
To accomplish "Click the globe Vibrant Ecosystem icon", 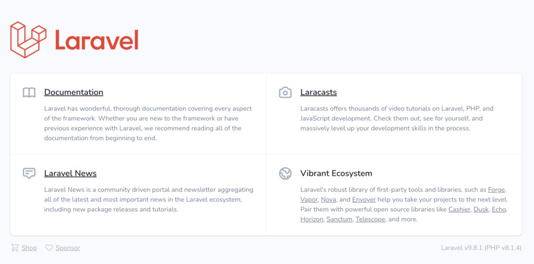I will pyautogui.click(x=285, y=173).
